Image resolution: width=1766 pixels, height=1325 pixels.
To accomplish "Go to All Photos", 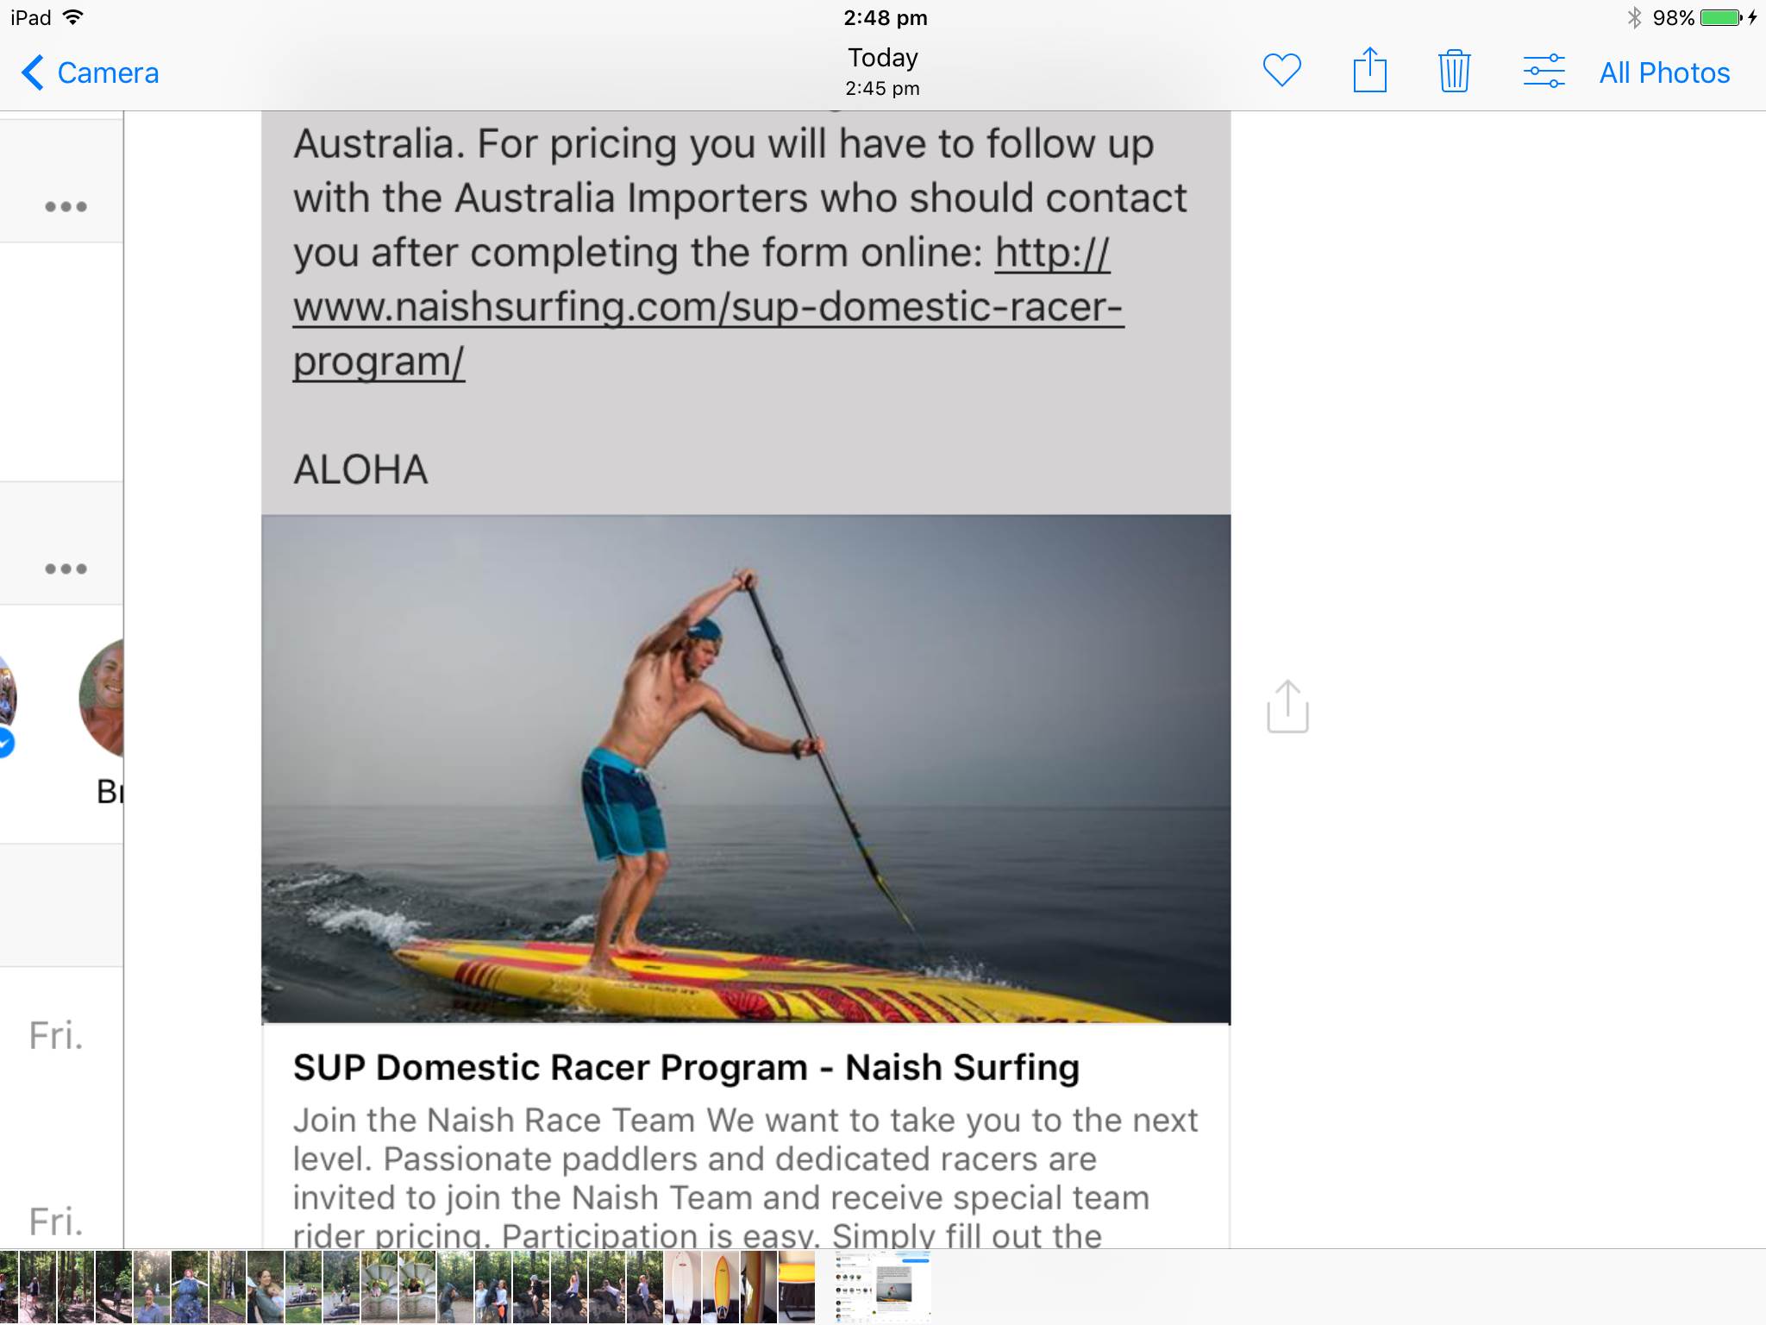I will click(x=1664, y=72).
